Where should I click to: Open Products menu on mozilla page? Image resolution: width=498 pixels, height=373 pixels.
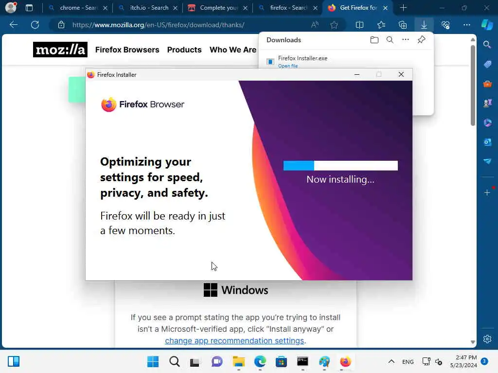(184, 50)
